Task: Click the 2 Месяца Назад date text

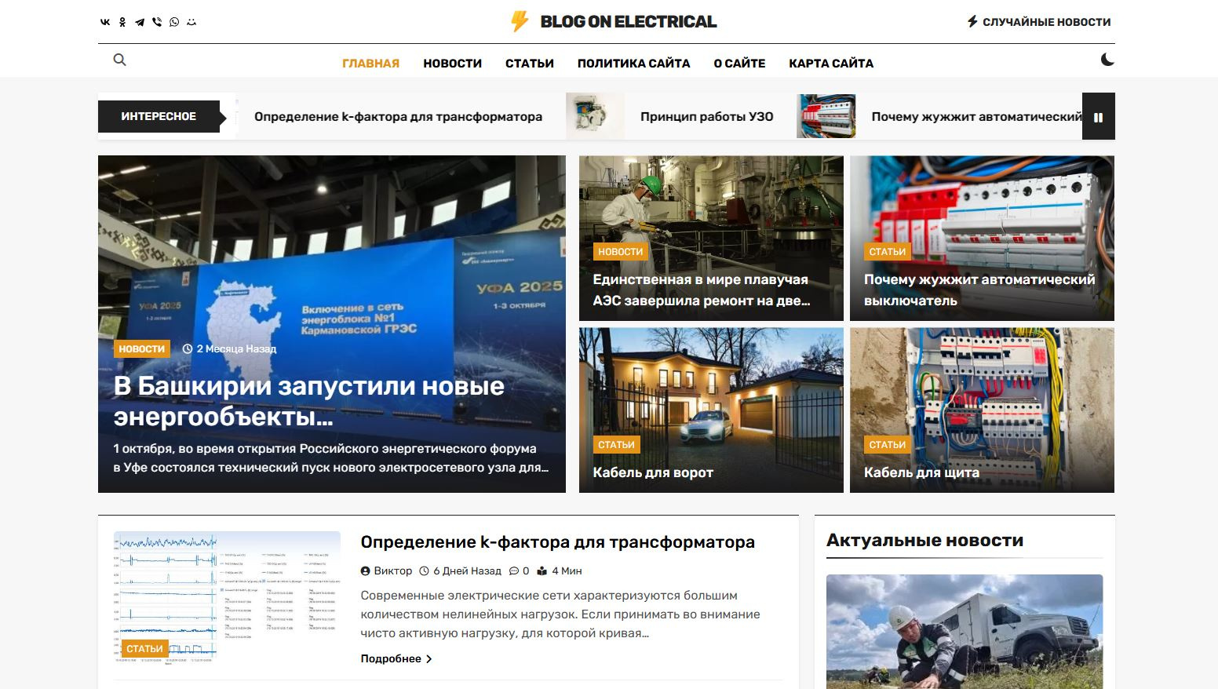Action: pyautogui.click(x=236, y=348)
